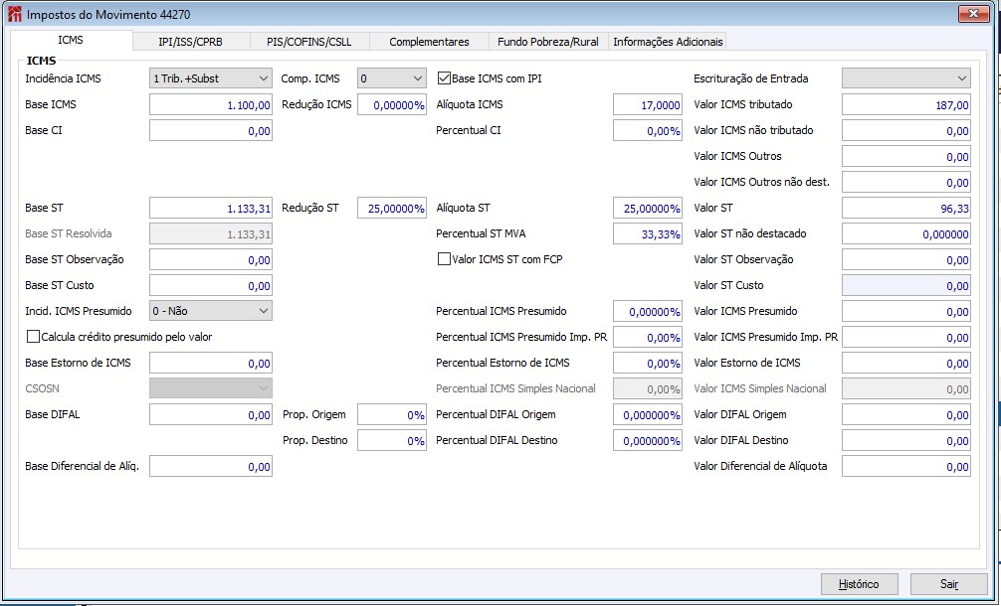
Task: Click the Percentual DIFAL Origem field
Action: point(648,414)
